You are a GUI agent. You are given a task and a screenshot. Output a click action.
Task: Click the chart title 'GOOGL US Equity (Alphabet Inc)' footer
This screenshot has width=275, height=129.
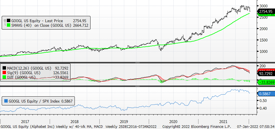[x=27, y=126]
